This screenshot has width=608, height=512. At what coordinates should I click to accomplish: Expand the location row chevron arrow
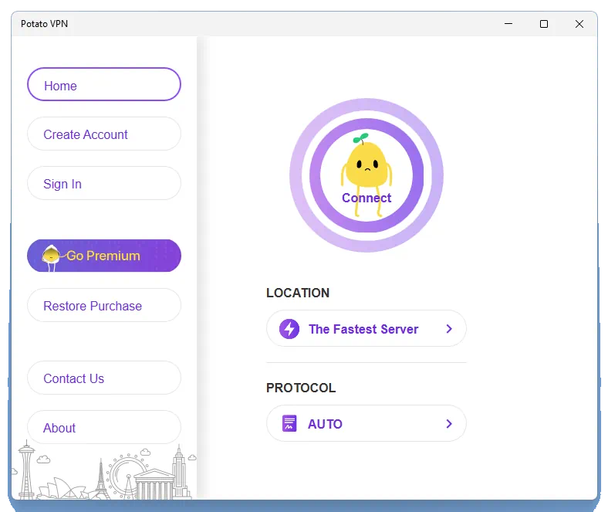pos(449,329)
